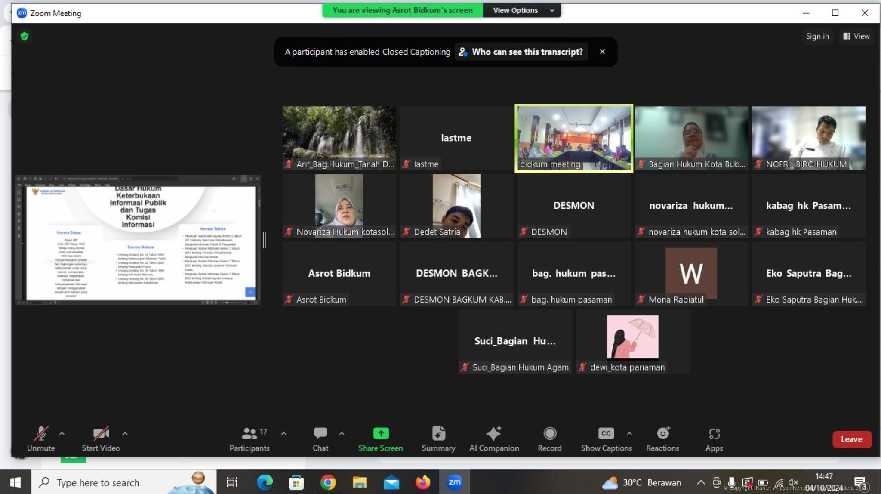Screen dimensions: 881x494
Task: Open File Explorer from the taskbar
Action: click(x=360, y=482)
